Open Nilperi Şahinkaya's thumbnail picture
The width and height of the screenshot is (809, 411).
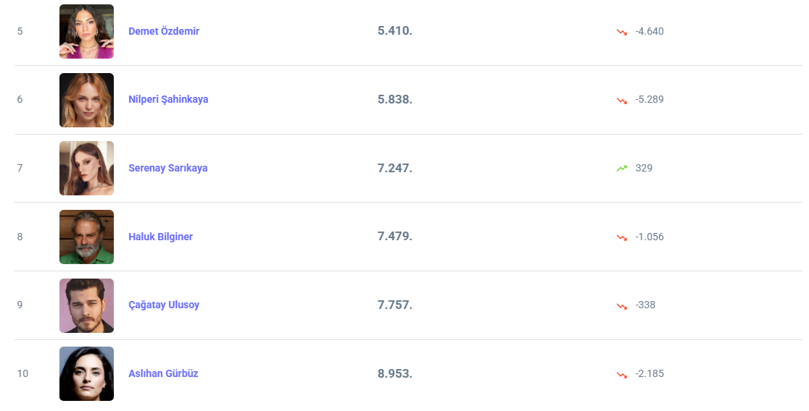pos(86,100)
